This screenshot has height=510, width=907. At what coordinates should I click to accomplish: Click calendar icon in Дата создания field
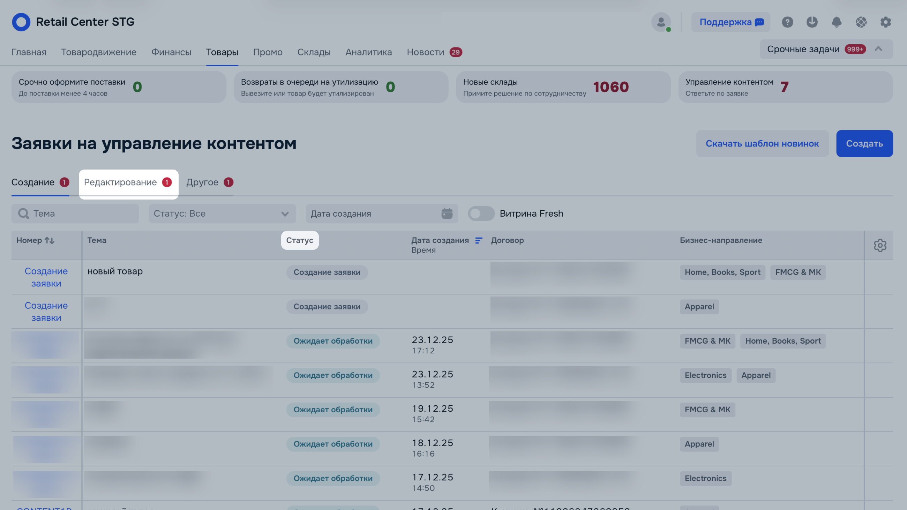[447, 213]
